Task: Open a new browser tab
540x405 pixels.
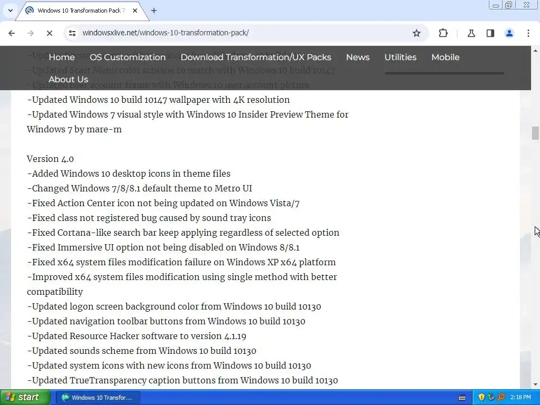Action: pyautogui.click(x=154, y=11)
